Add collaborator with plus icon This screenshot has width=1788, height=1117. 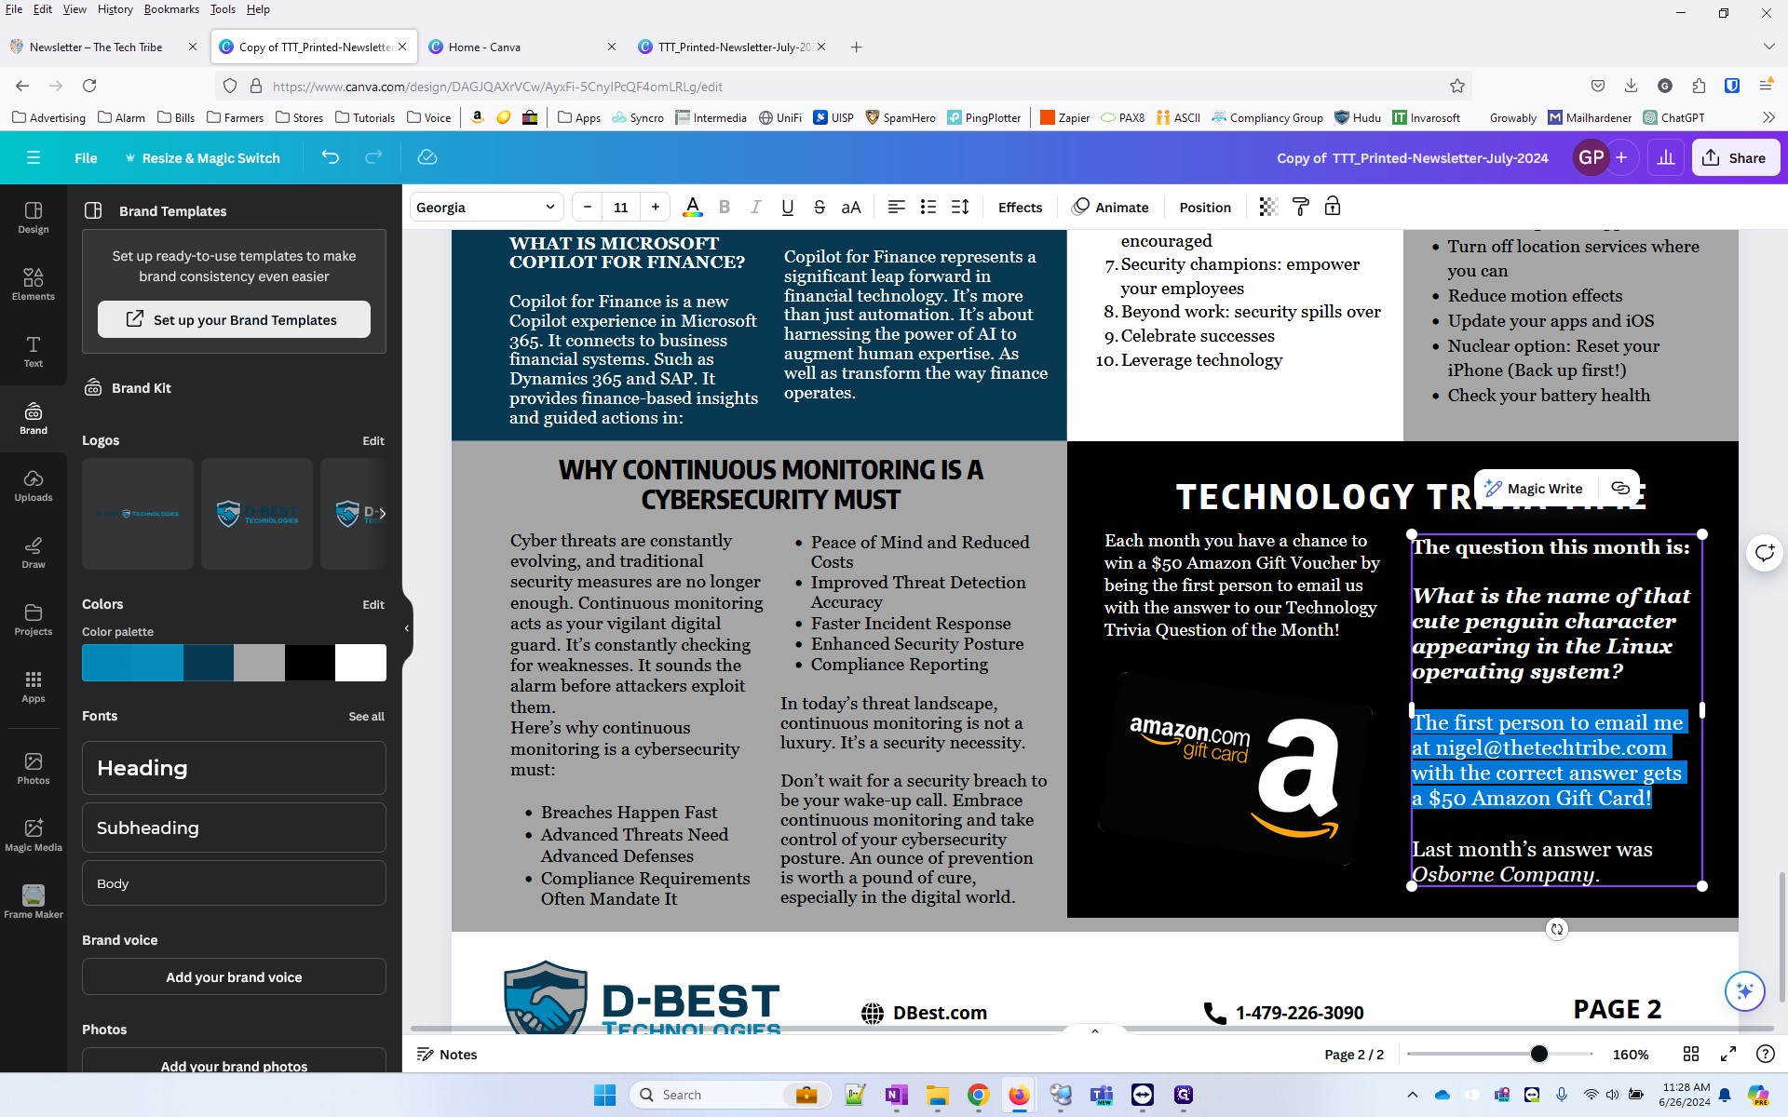1621,157
